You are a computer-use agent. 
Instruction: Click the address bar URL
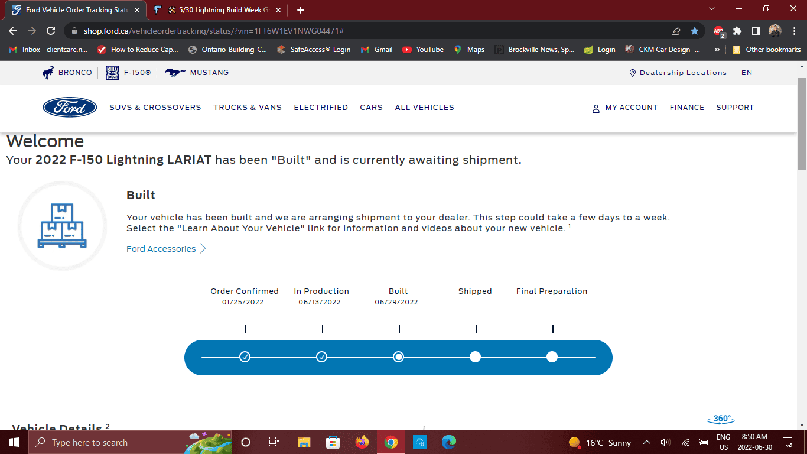point(214,31)
